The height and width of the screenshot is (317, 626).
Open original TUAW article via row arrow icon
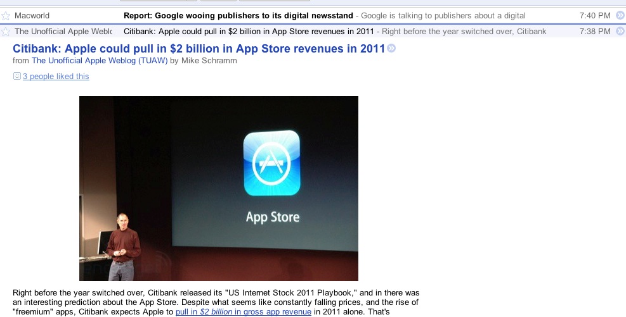click(620, 31)
